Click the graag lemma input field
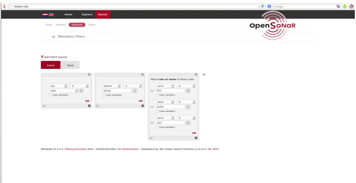This screenshot has height=183, width=356. 117,91
